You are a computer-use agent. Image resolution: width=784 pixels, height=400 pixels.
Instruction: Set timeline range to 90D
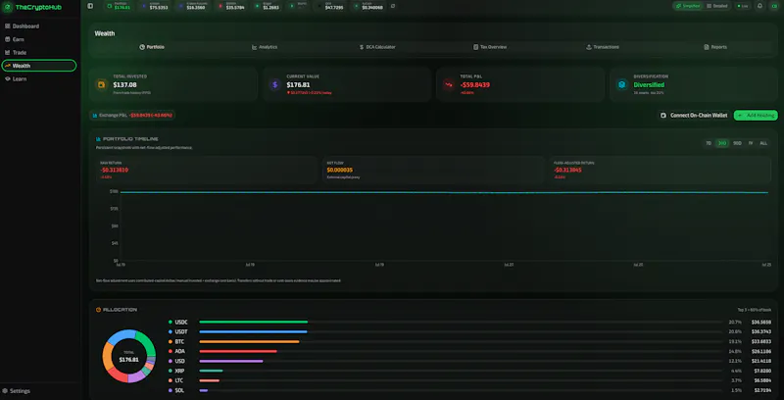click(x=737, y=143)
